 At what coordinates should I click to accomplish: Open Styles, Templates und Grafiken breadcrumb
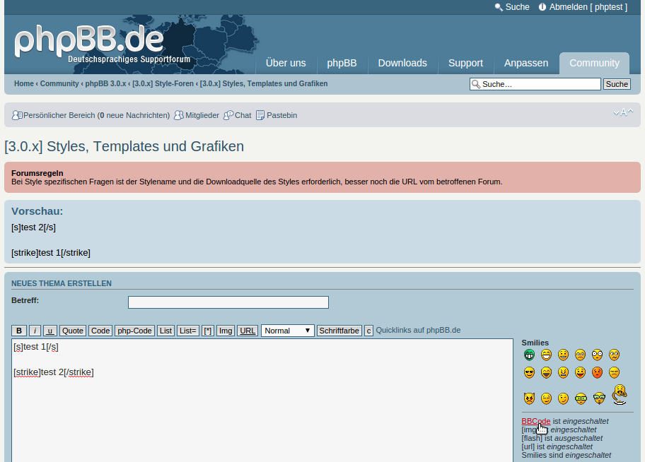click(264, 83)
